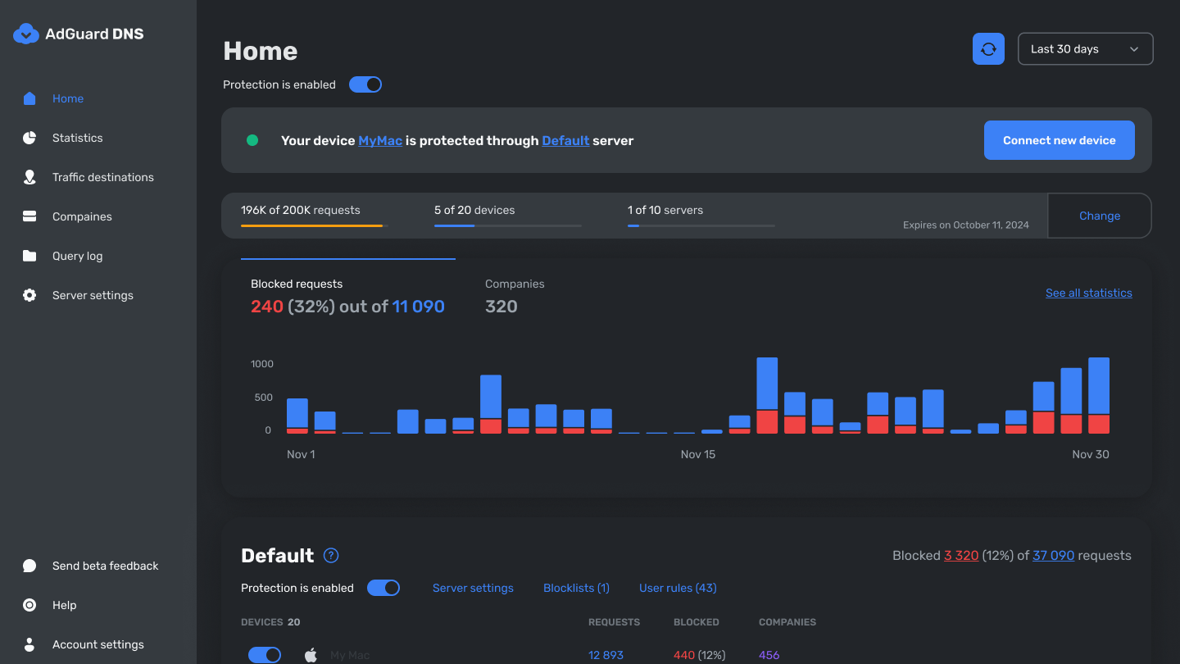Open the User rules (43) tab
The height and width of the screenshot is (664, 1180).
point(678,588)
